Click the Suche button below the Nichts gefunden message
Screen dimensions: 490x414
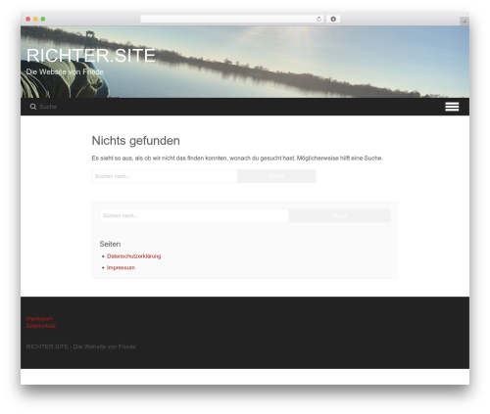[x=276, y=176]
